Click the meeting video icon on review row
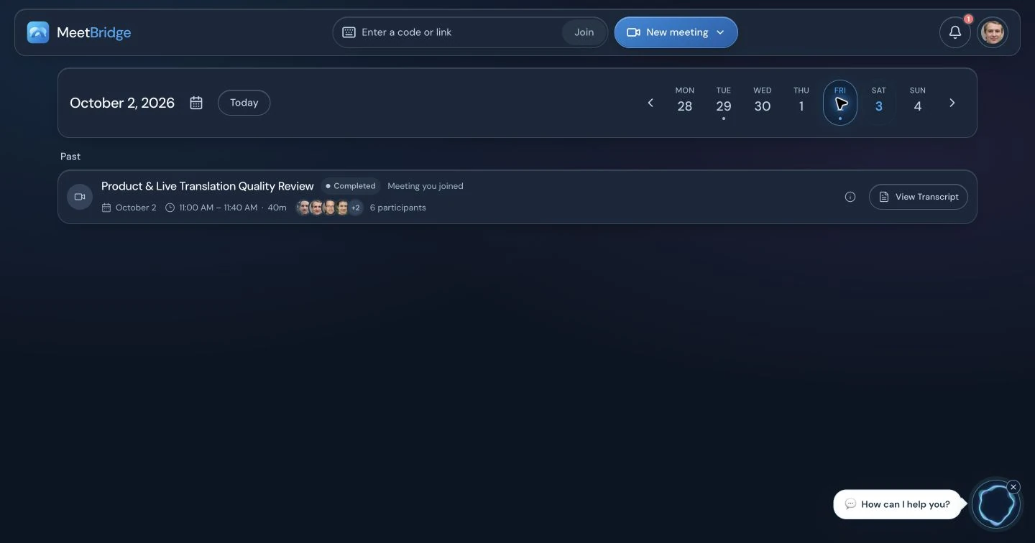This screenshot has width=1035, height=543. coord(80,197)
